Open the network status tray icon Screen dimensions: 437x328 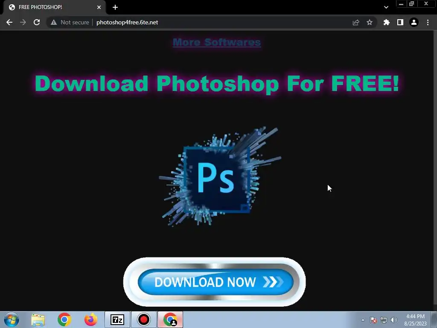pos(384,320)
